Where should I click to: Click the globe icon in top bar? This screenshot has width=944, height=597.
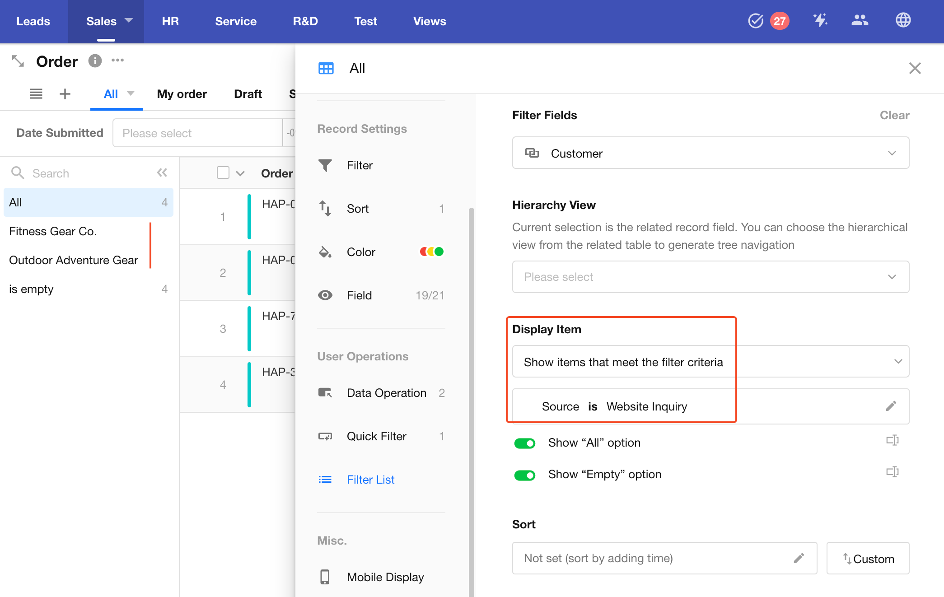click(x=903, y=20)
